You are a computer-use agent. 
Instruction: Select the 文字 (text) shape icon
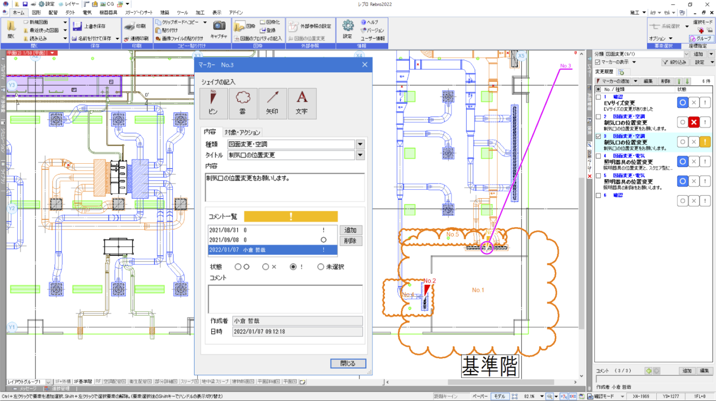click(x=303, y=103)
